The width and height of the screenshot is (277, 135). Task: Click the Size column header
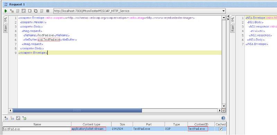tap(122, 124)
